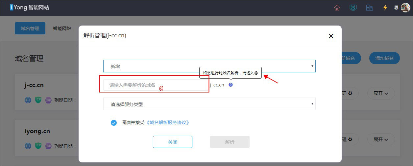Click the globe icon under j-cc.cn

pos(28,100)
